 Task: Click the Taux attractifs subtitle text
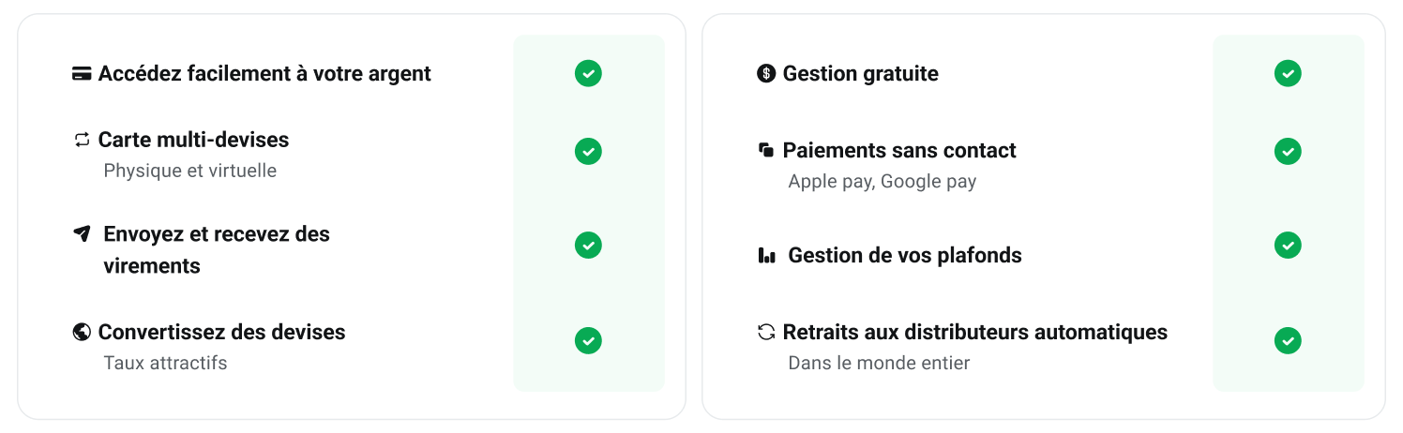pyautogui.click(x=165, y=363)
